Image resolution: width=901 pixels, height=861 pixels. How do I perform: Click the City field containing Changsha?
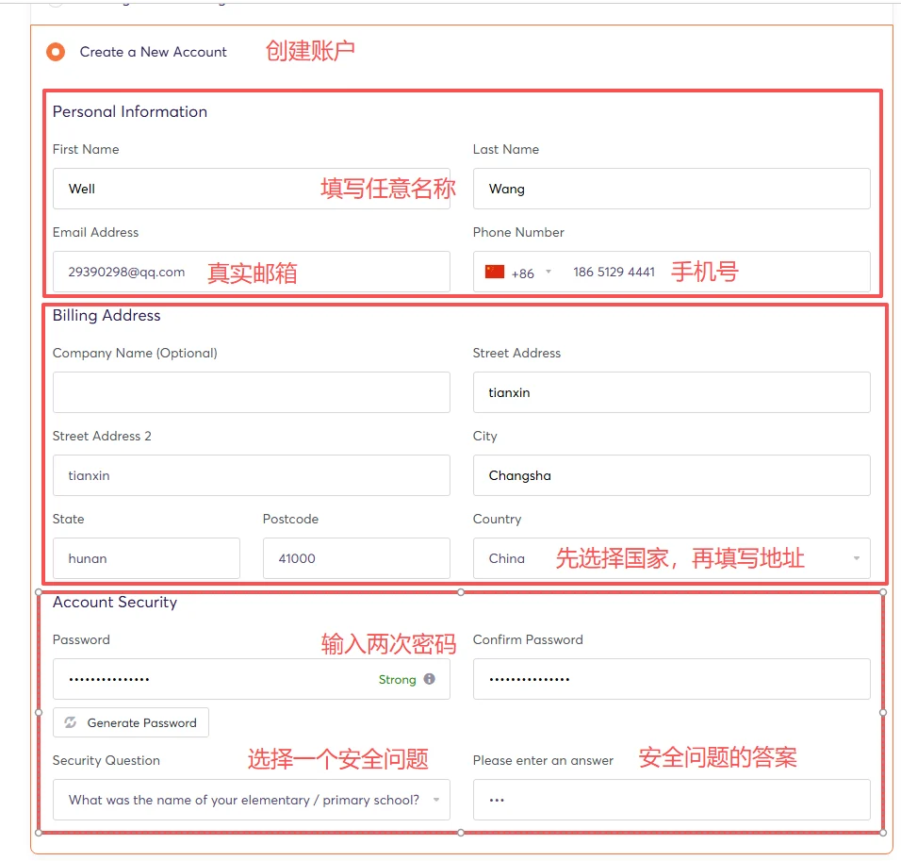click(671, 475)
